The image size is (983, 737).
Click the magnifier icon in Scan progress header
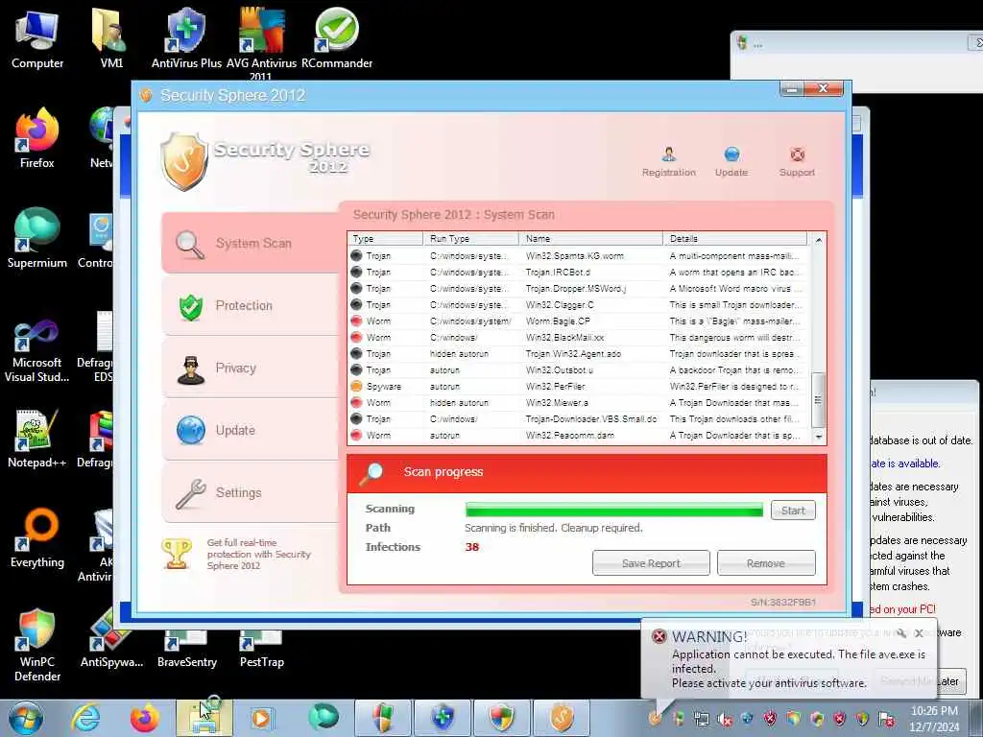371,474
